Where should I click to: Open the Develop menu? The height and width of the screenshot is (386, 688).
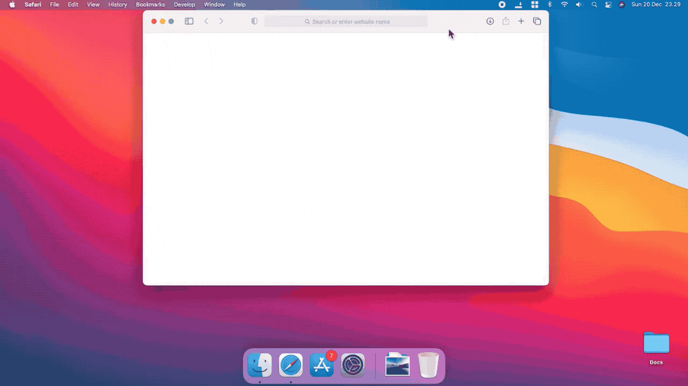click(184, 4)
